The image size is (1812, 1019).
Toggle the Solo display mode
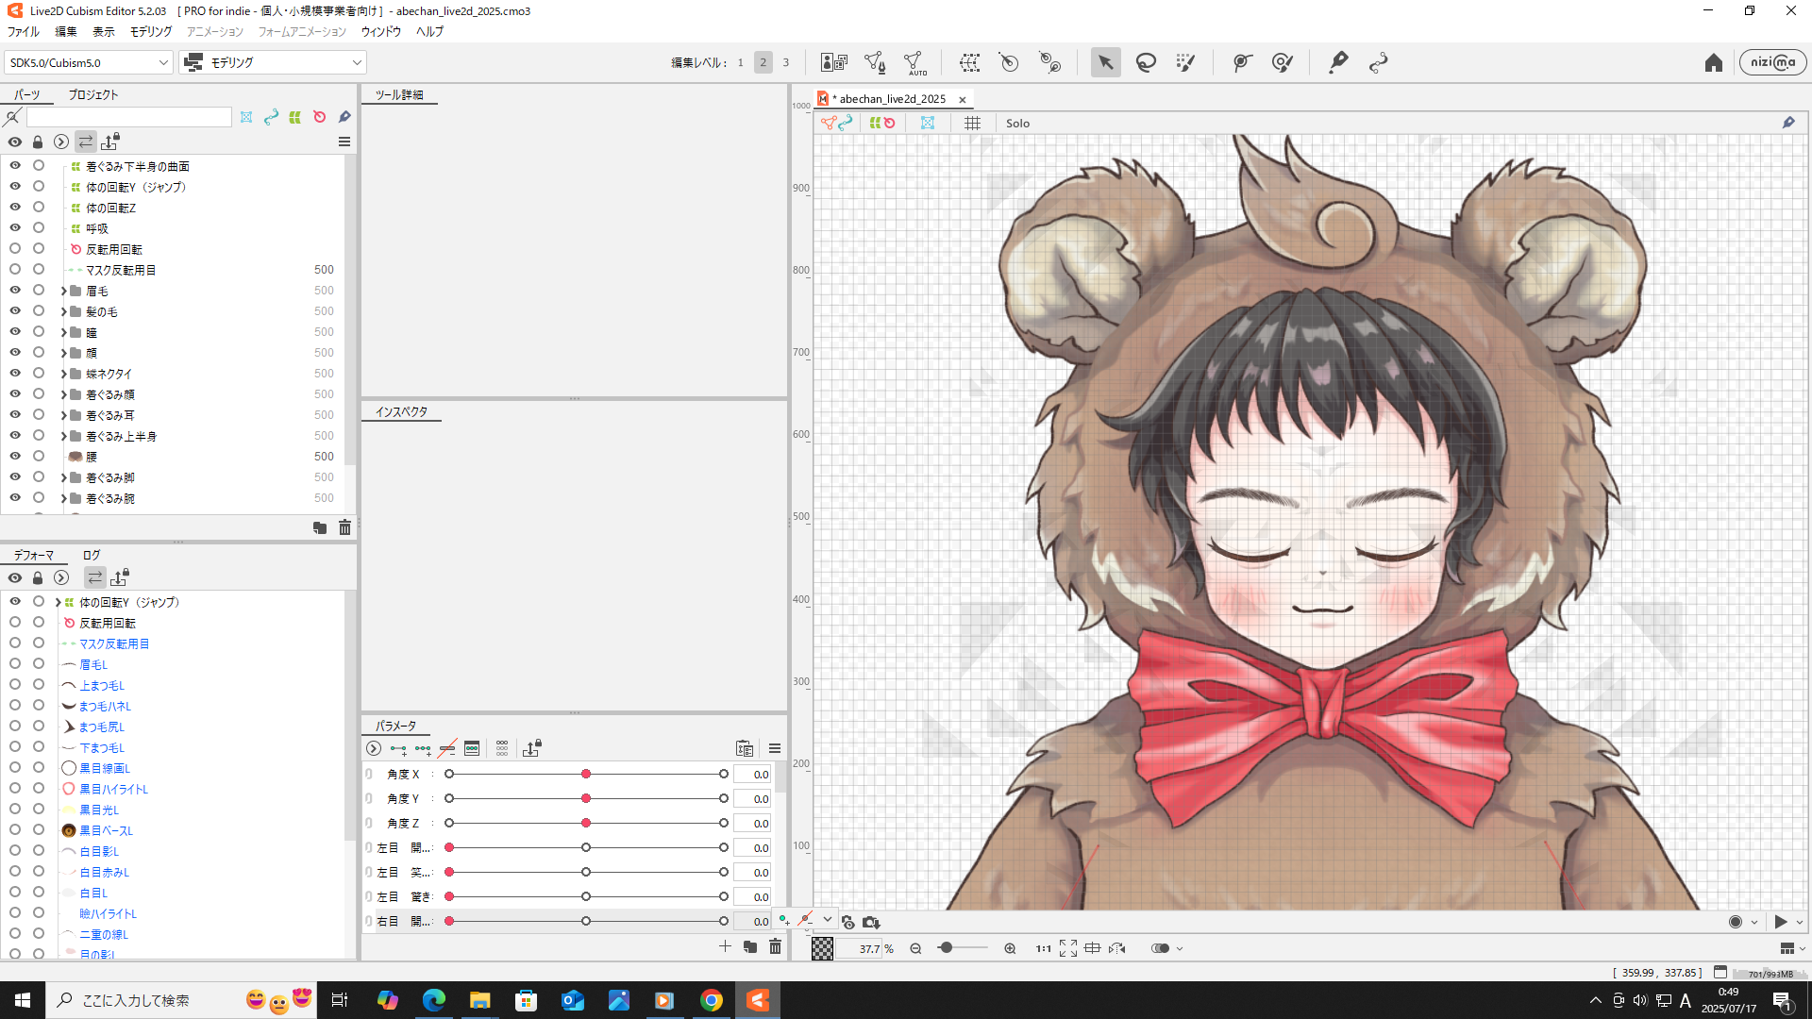click(1017, 124)
